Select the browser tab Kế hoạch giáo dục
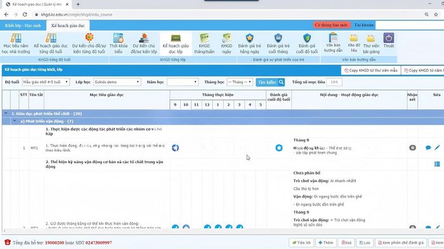This screenshot has width=444, height=249. 37,4
